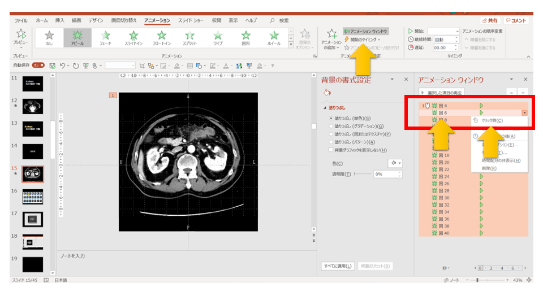The width and height of the screenshot is (543, 305).
Task: Click the shapes icon in quick toolbar
Action: [199, 66]
